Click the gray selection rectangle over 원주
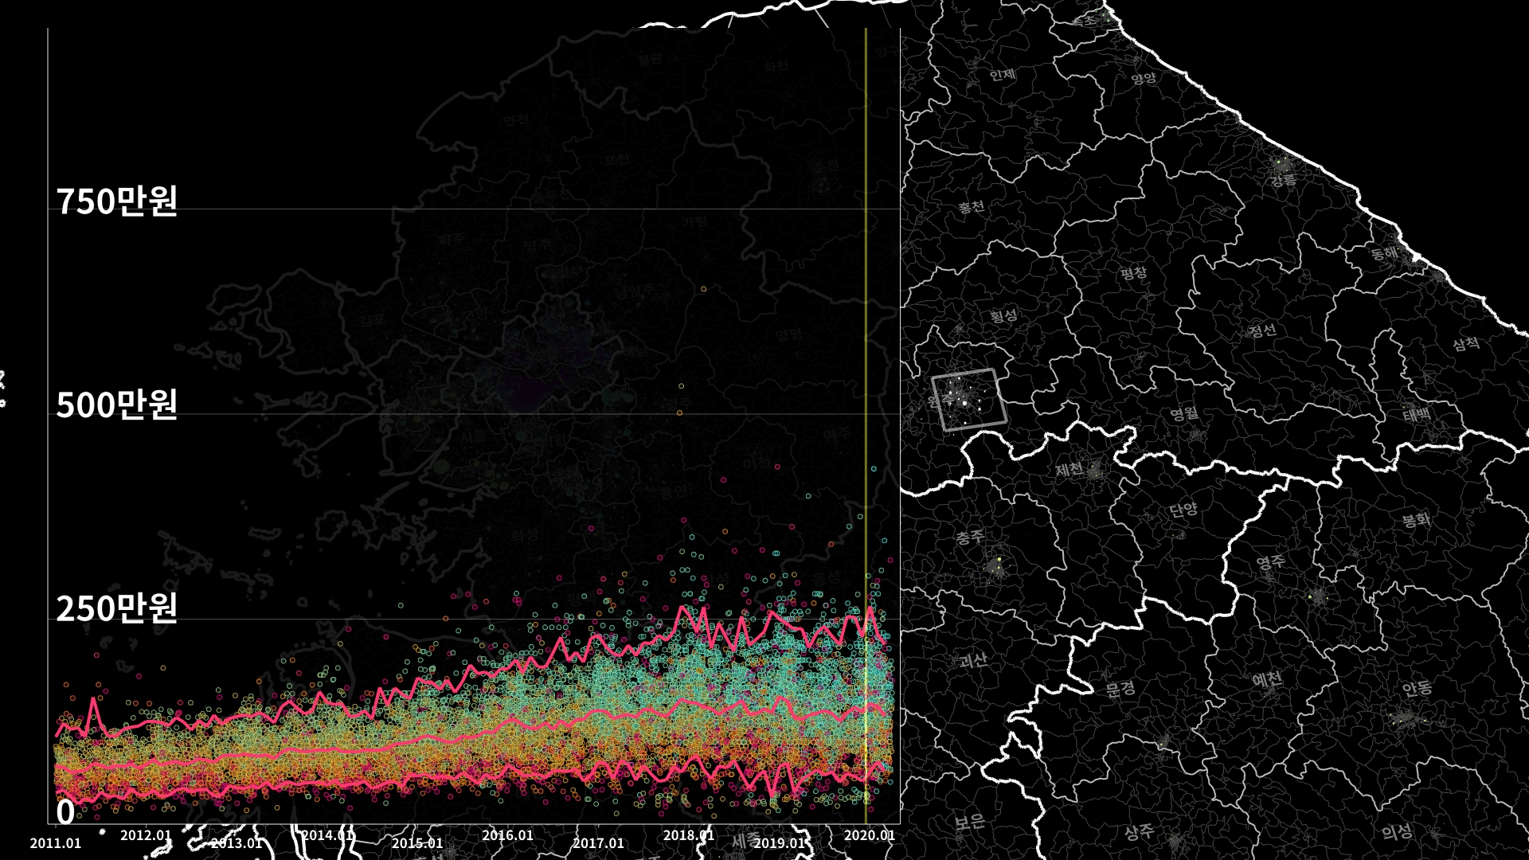 [969, 401]
